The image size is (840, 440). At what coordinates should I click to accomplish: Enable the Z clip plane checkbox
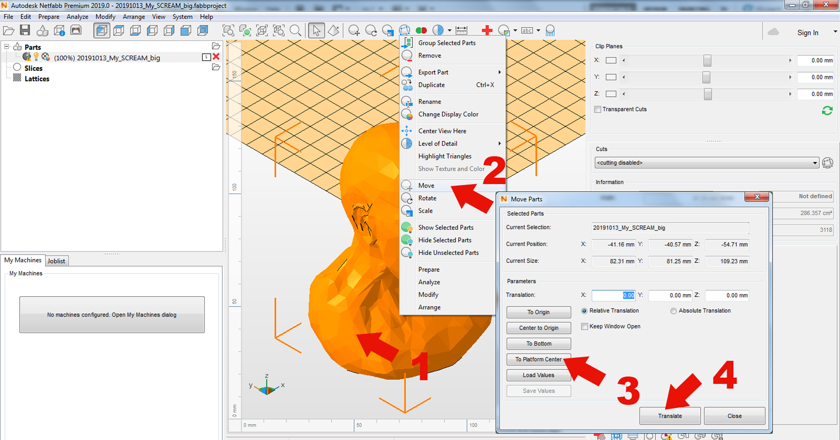coord(611,94)
